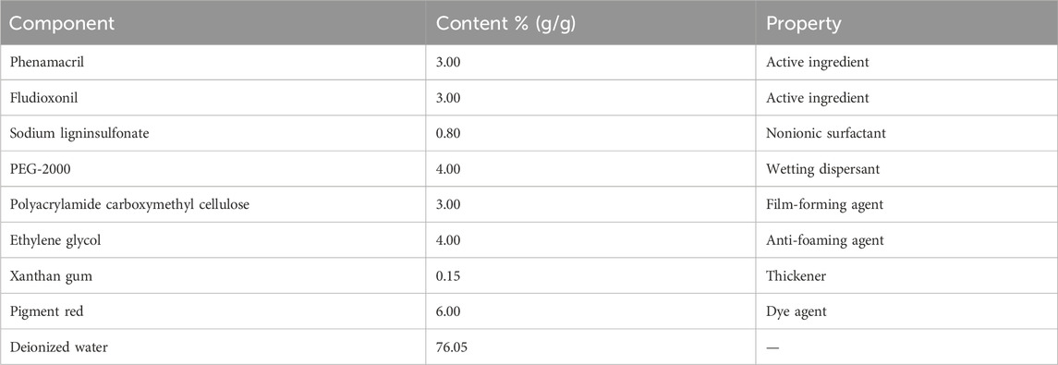
Task: Select Polyacrylamide carboxymethyl cellulose cell
Action: click(213, 204)
